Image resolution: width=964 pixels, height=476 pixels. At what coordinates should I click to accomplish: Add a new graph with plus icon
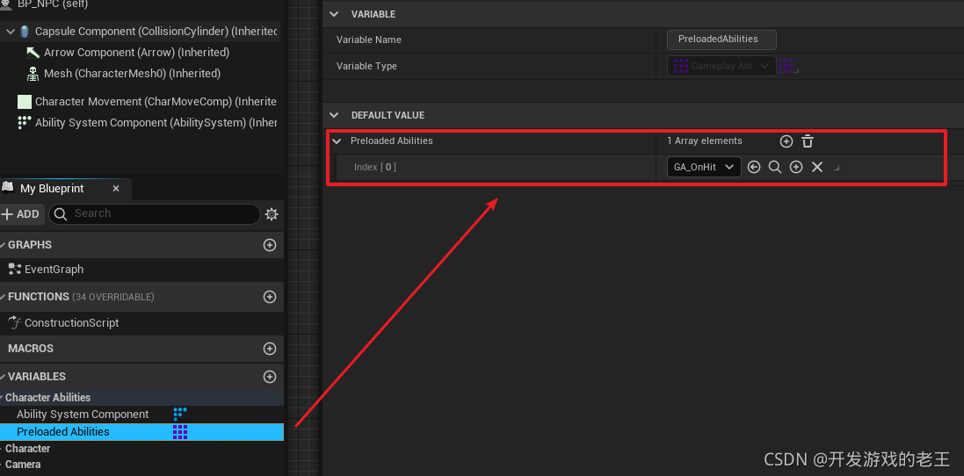pyautogui.click(x=269, y=245)
